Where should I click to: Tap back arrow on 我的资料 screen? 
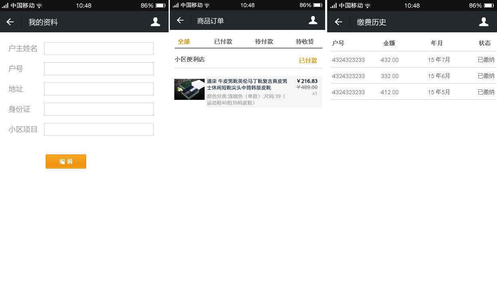coord(10,22)
